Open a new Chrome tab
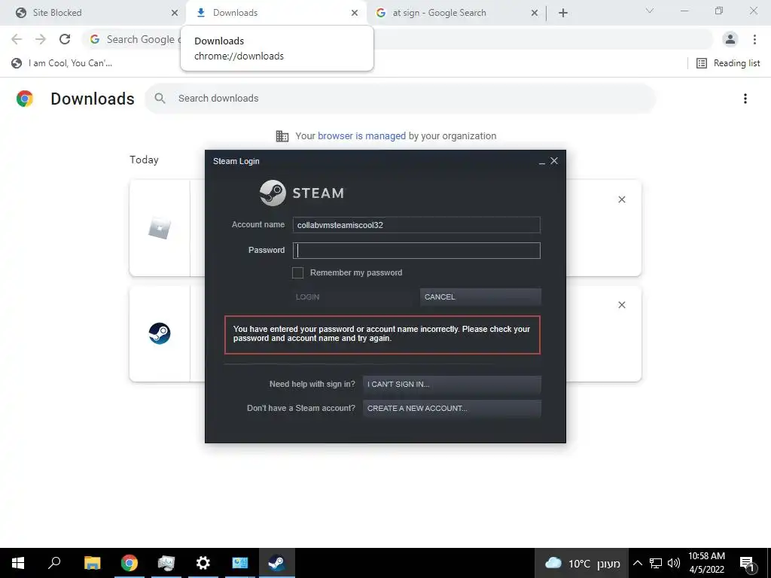The height and width of the screenshot is (578, 771). click(x=563, y=14)
